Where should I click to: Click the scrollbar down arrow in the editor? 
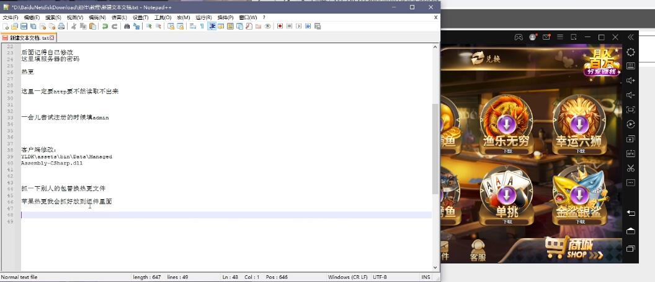(435, 267)
